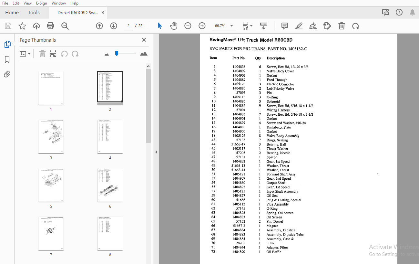
Task: Click the thumbnails panel scrollbar
Action: (x=148, y=106)
